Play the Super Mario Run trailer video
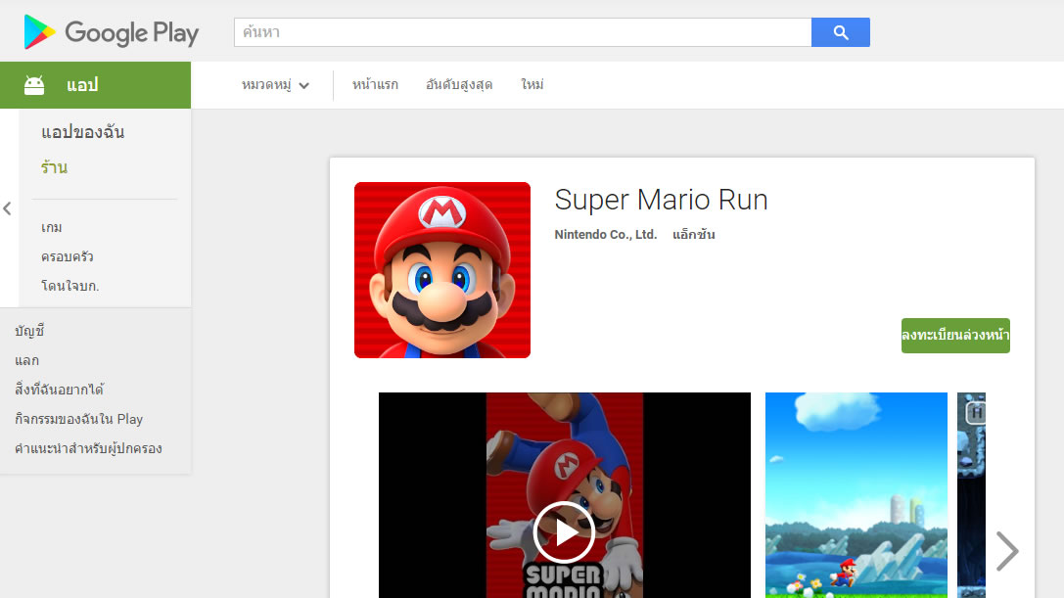 [x=564, y=531]
